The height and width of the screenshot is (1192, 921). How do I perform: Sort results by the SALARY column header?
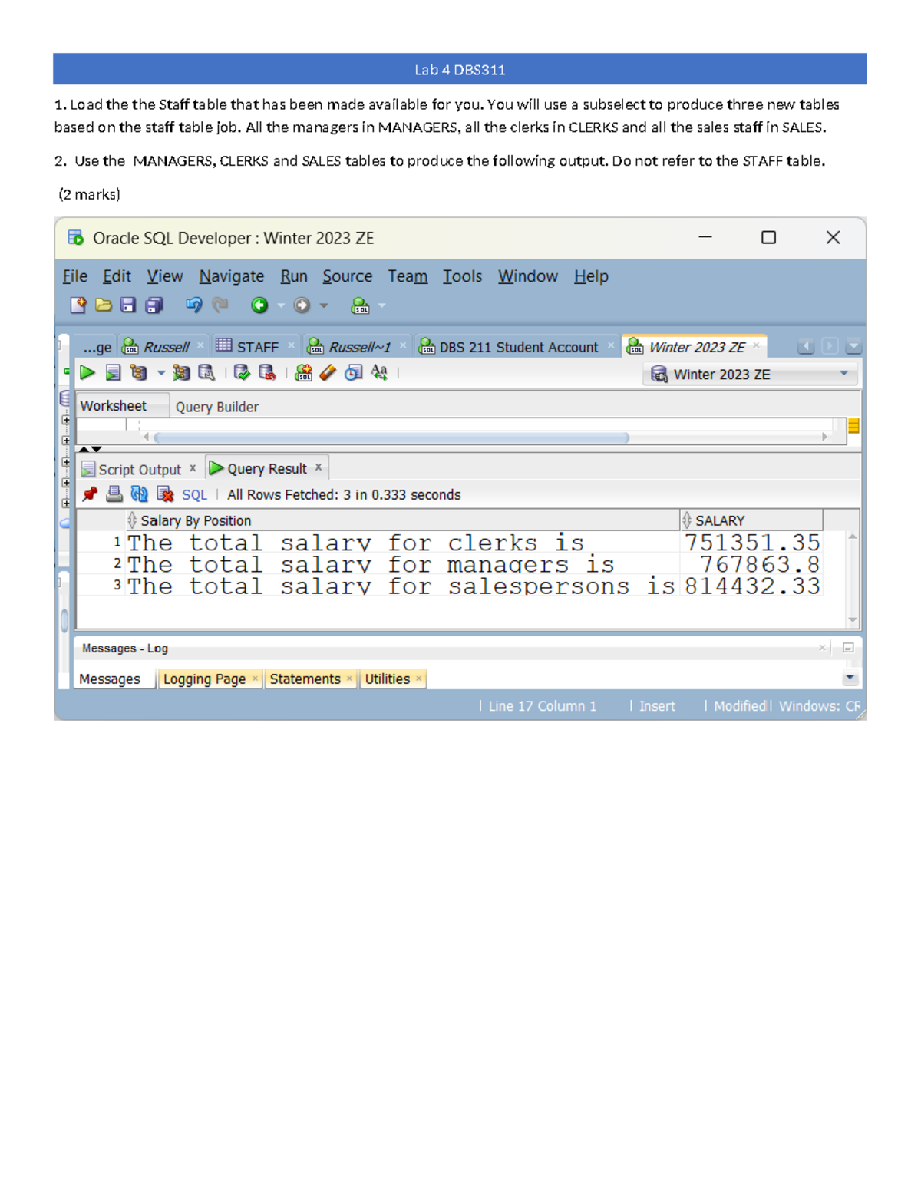tap(720, 520)
